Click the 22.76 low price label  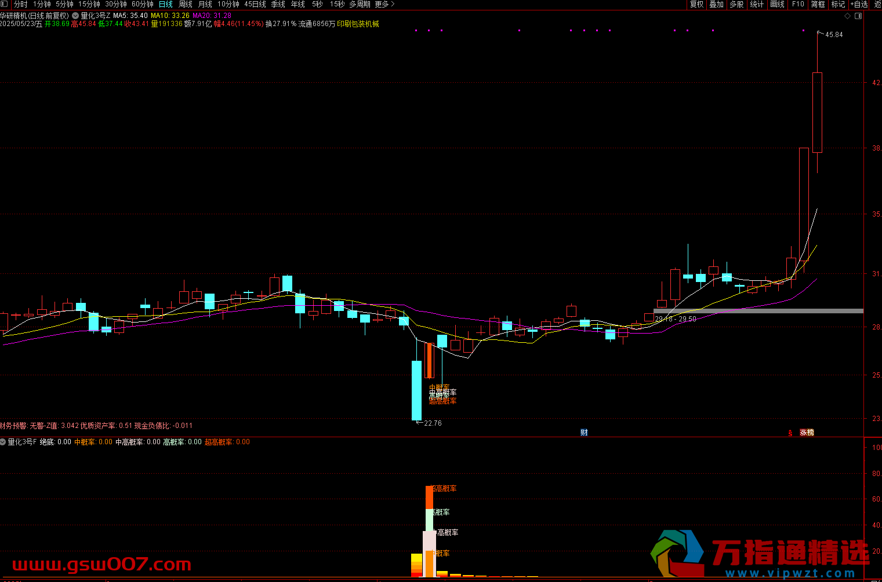(x=433, y=423)
